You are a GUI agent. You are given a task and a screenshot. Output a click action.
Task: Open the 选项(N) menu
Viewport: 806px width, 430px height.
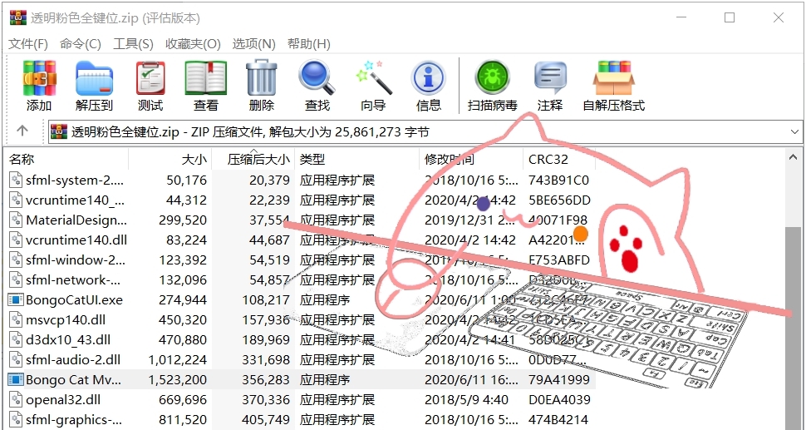pos(254,44)
